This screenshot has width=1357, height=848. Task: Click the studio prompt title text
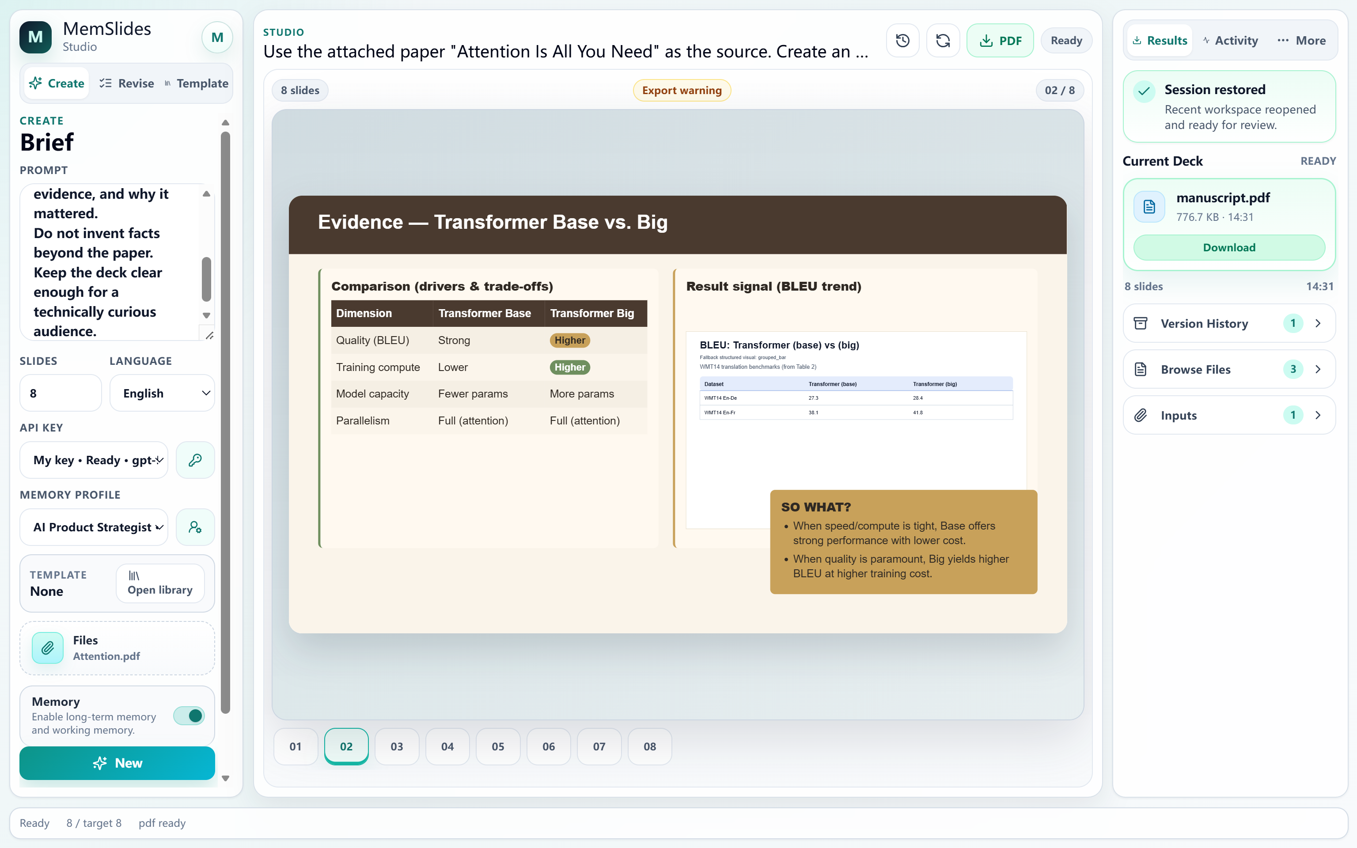point(566,52)
